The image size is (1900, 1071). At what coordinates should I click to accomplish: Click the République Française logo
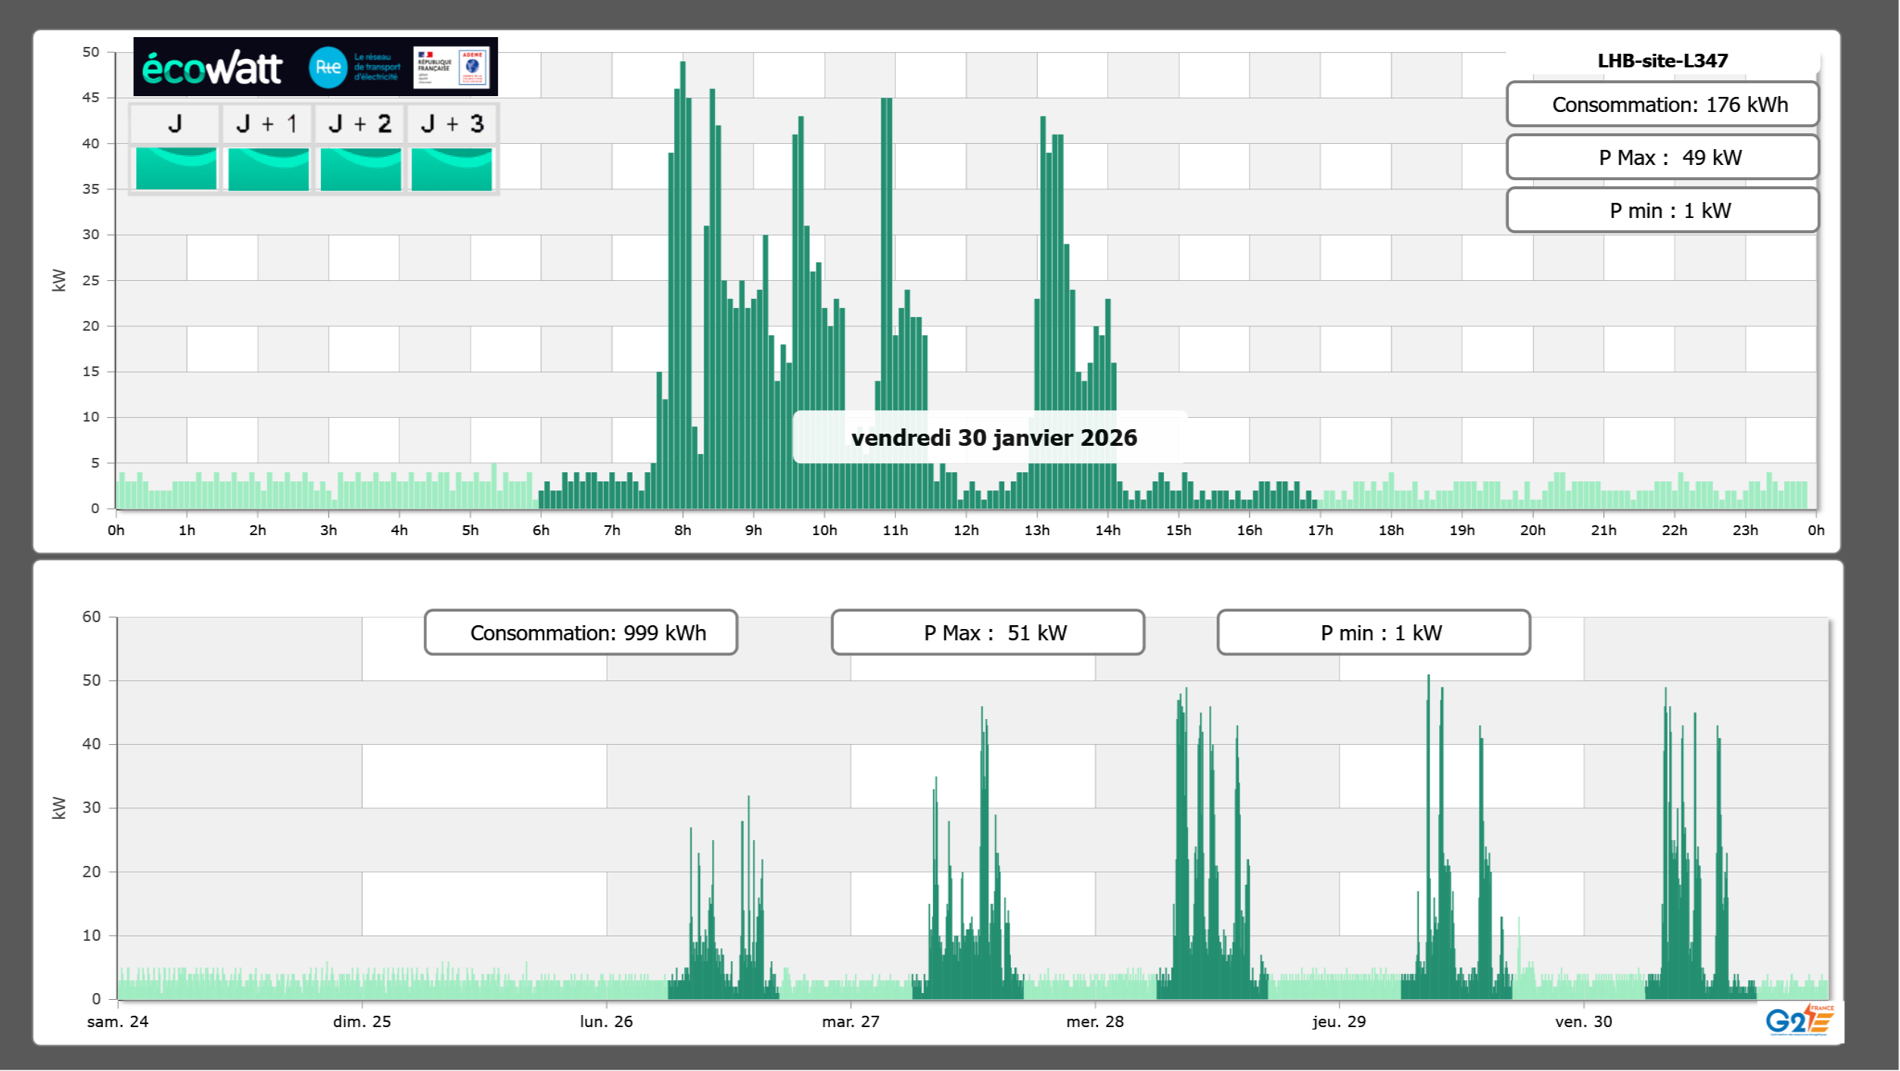point(434,67)
